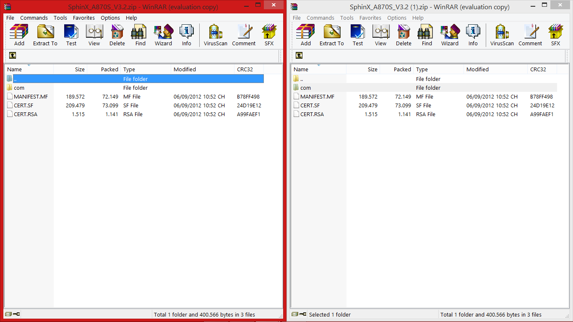This screenshot has height=322, width=573.
Task: Click Delete icon in right (1).zip window
Action: tap(404, 35)
